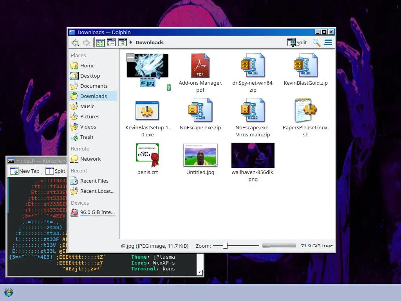Select the @.jpg image thumbnail

click(x=148, y=65)
